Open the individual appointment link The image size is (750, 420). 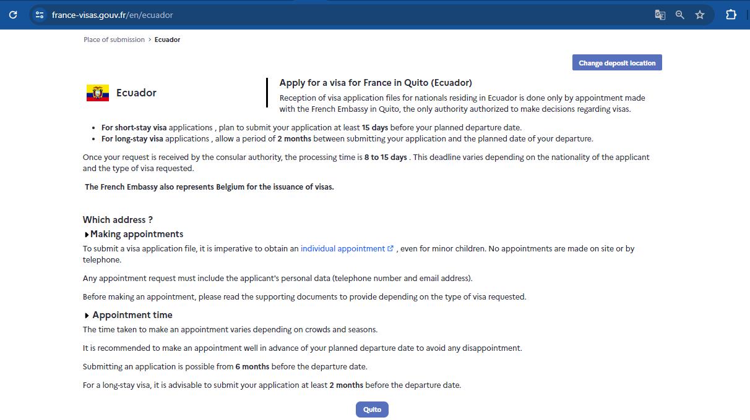pos(342,249)
